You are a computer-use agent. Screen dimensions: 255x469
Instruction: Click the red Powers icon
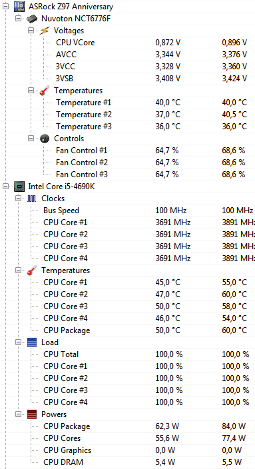[x=32, y=414]
